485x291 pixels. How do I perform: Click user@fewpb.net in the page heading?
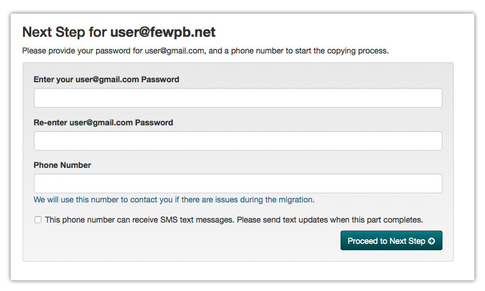point(163,32)
